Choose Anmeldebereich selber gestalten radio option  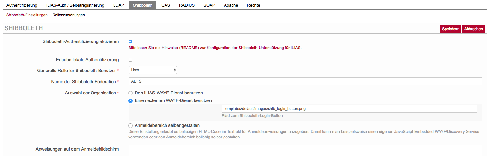click(130, 126)
